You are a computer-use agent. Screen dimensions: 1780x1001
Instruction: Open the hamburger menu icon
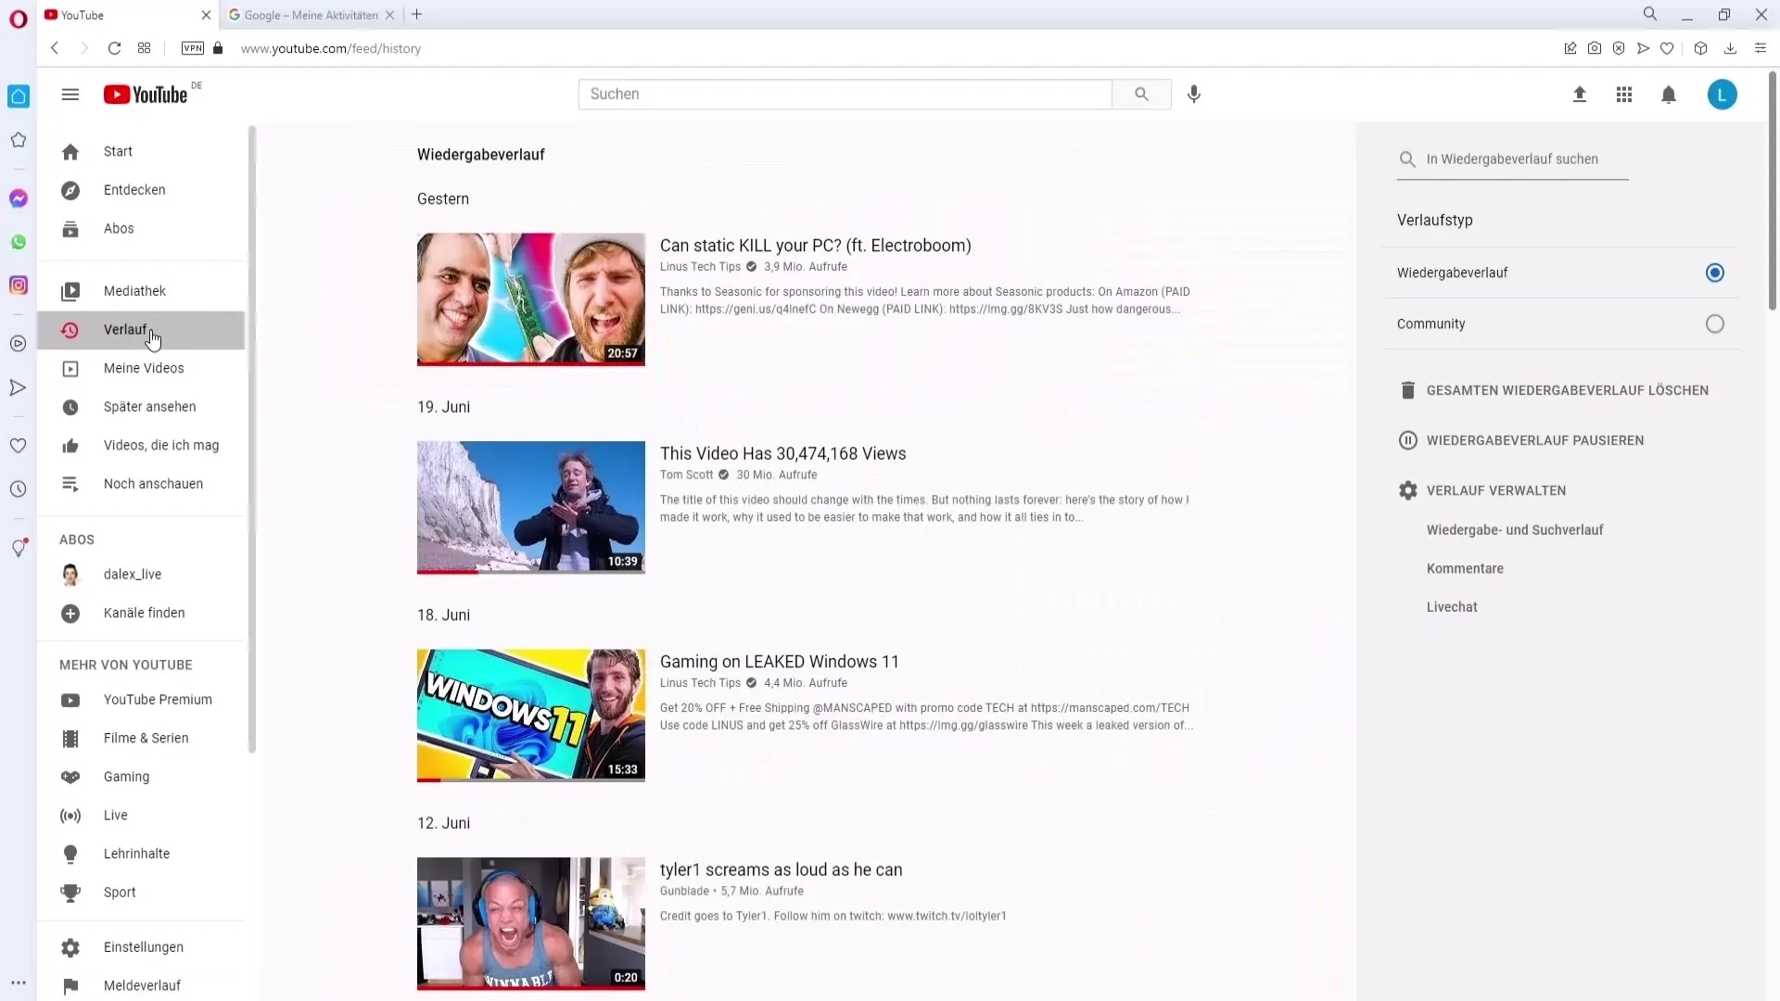[x=70, y=95]
